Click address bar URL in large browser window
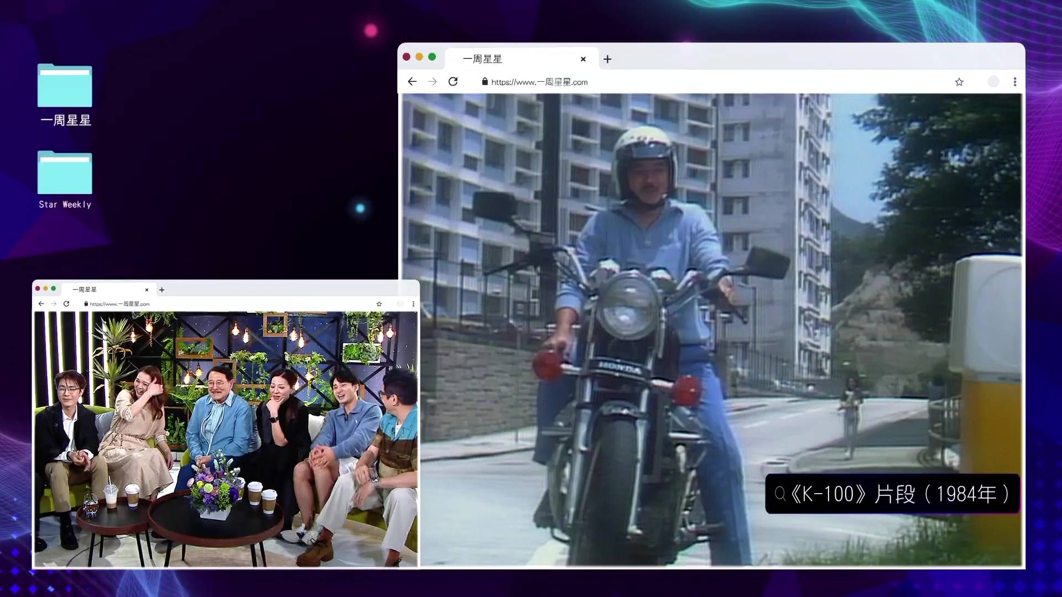 pyautogui.click(x=539, y=82)
